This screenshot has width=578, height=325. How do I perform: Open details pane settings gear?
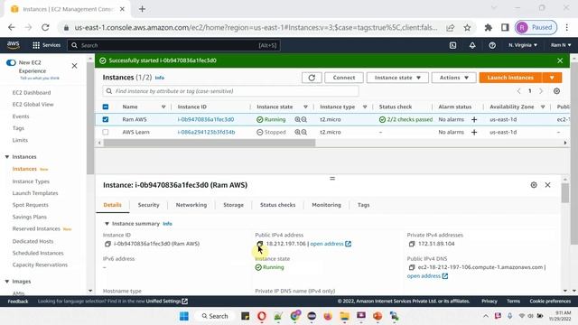[534, 185]
